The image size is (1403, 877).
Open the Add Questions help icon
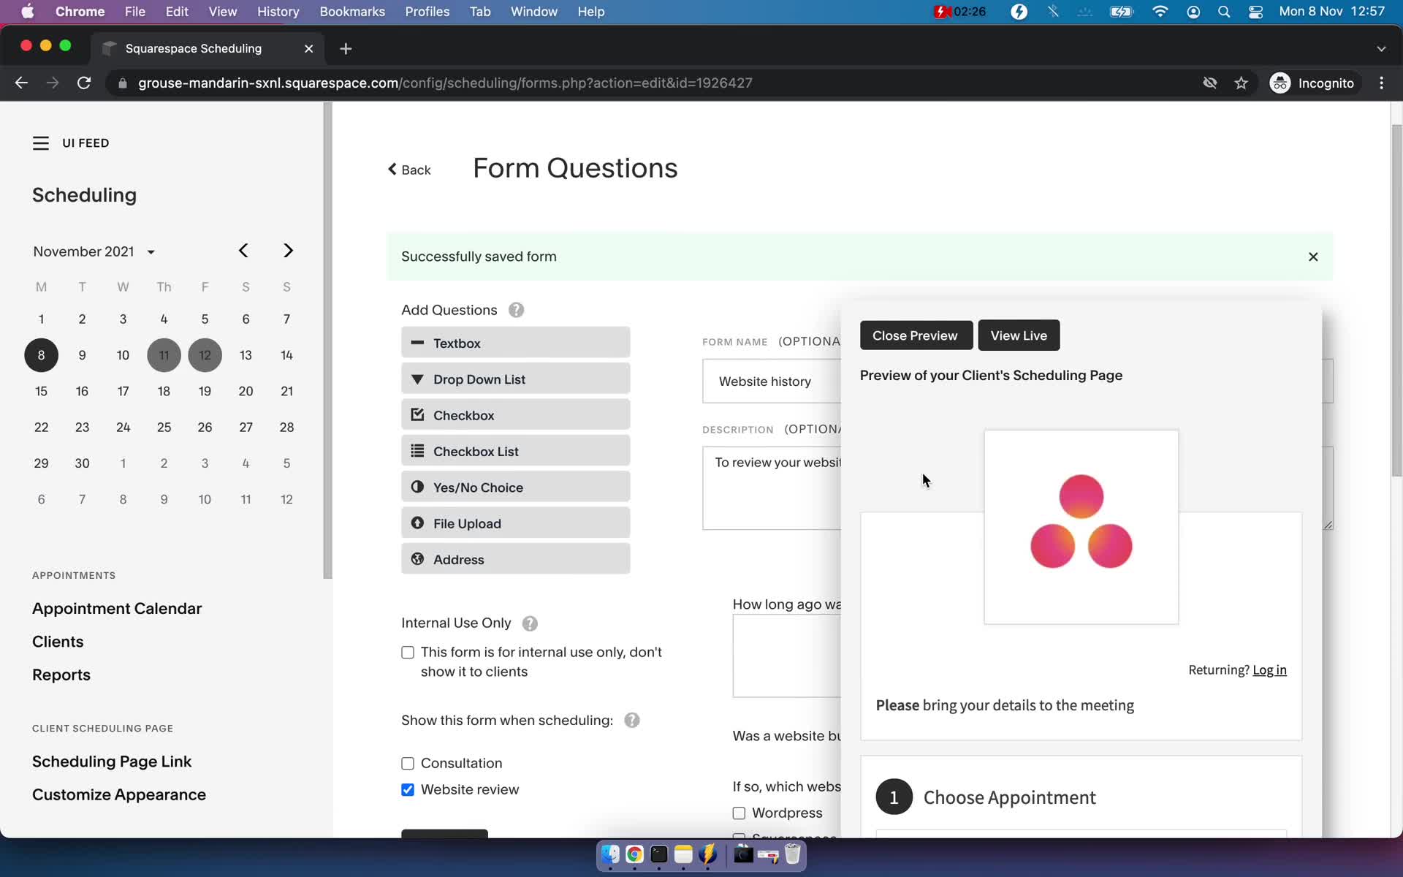(516, 309)
